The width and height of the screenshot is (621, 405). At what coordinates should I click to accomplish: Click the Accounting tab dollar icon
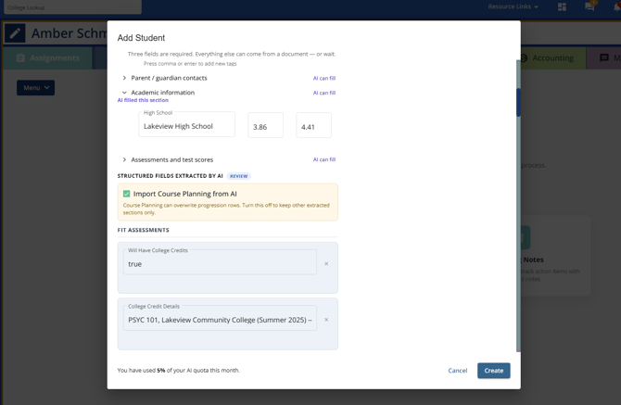click(524, 57)
